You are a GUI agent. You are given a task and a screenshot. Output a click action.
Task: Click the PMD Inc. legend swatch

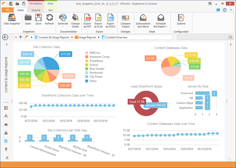click(x=86, y=53)
